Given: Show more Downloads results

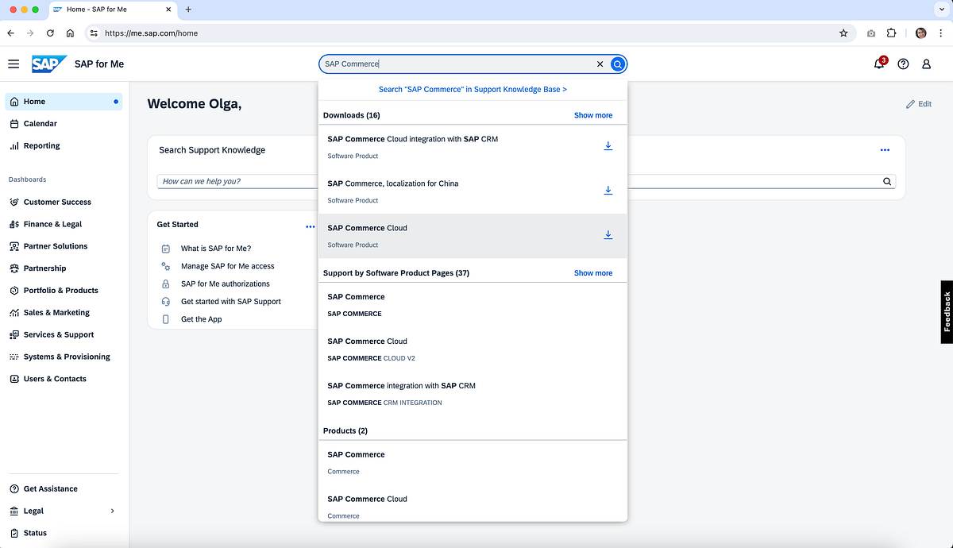Looking at the screenshot, I should (592, 115).
